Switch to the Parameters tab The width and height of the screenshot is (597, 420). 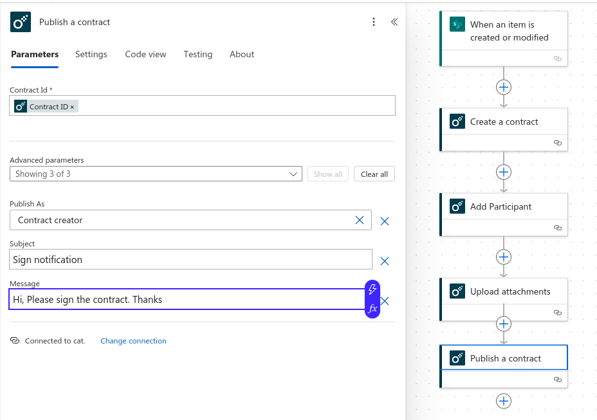tap(35, 55)
